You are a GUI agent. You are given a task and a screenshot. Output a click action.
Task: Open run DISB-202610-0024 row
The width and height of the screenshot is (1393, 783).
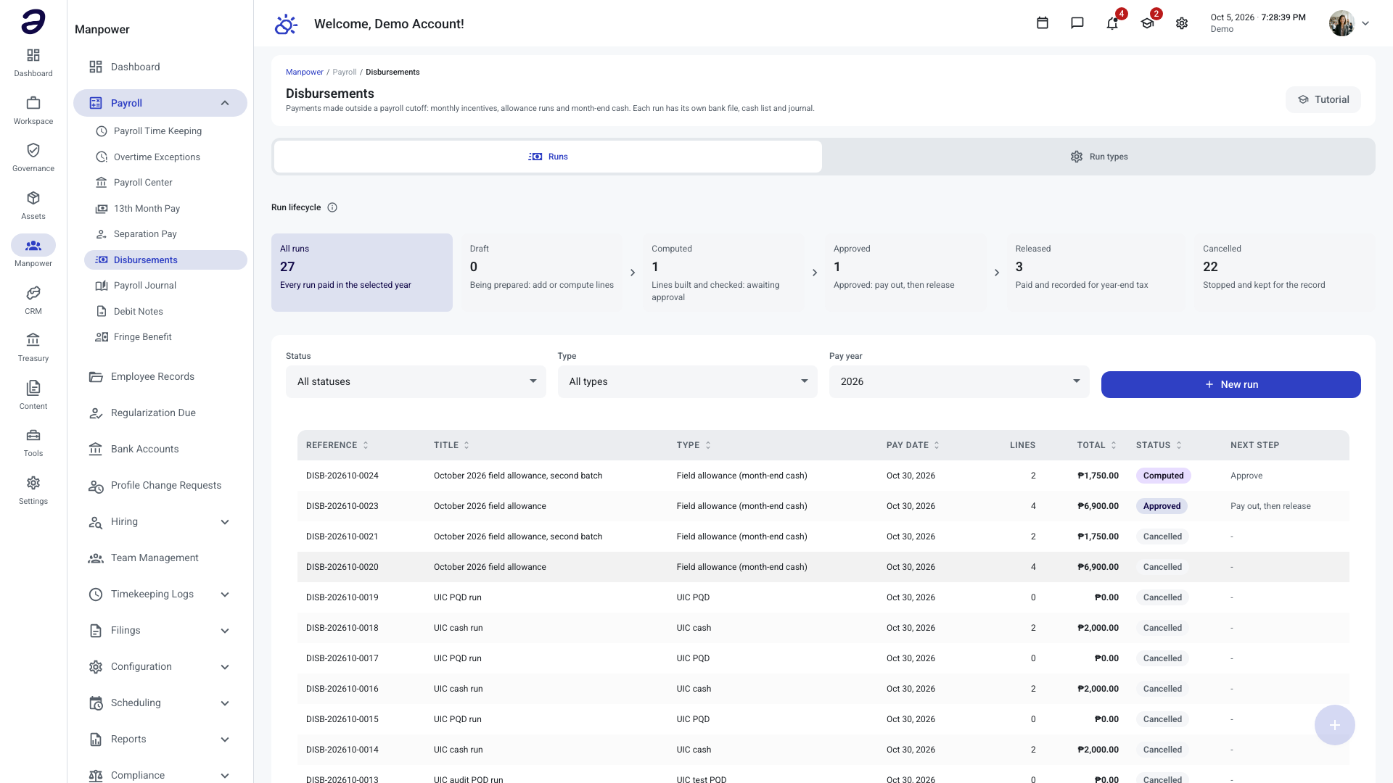[x=823, y=476]
